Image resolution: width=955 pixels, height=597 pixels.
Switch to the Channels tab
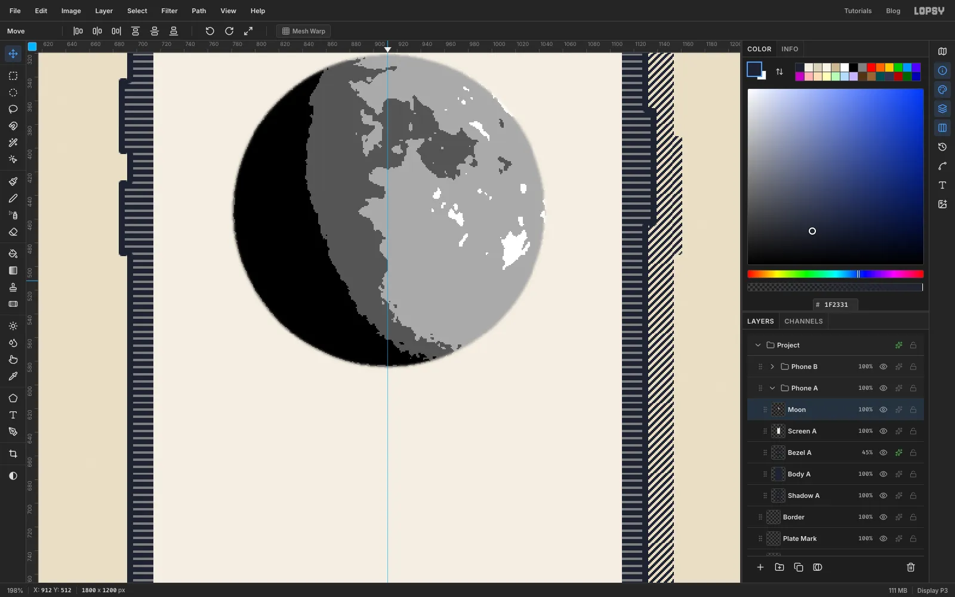pyautogui.click(x=803, y=321)
